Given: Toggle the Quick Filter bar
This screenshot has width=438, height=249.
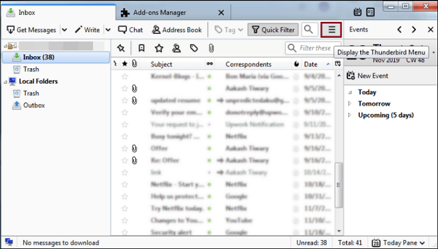Looking at the screenshot, I should [273, 29].
